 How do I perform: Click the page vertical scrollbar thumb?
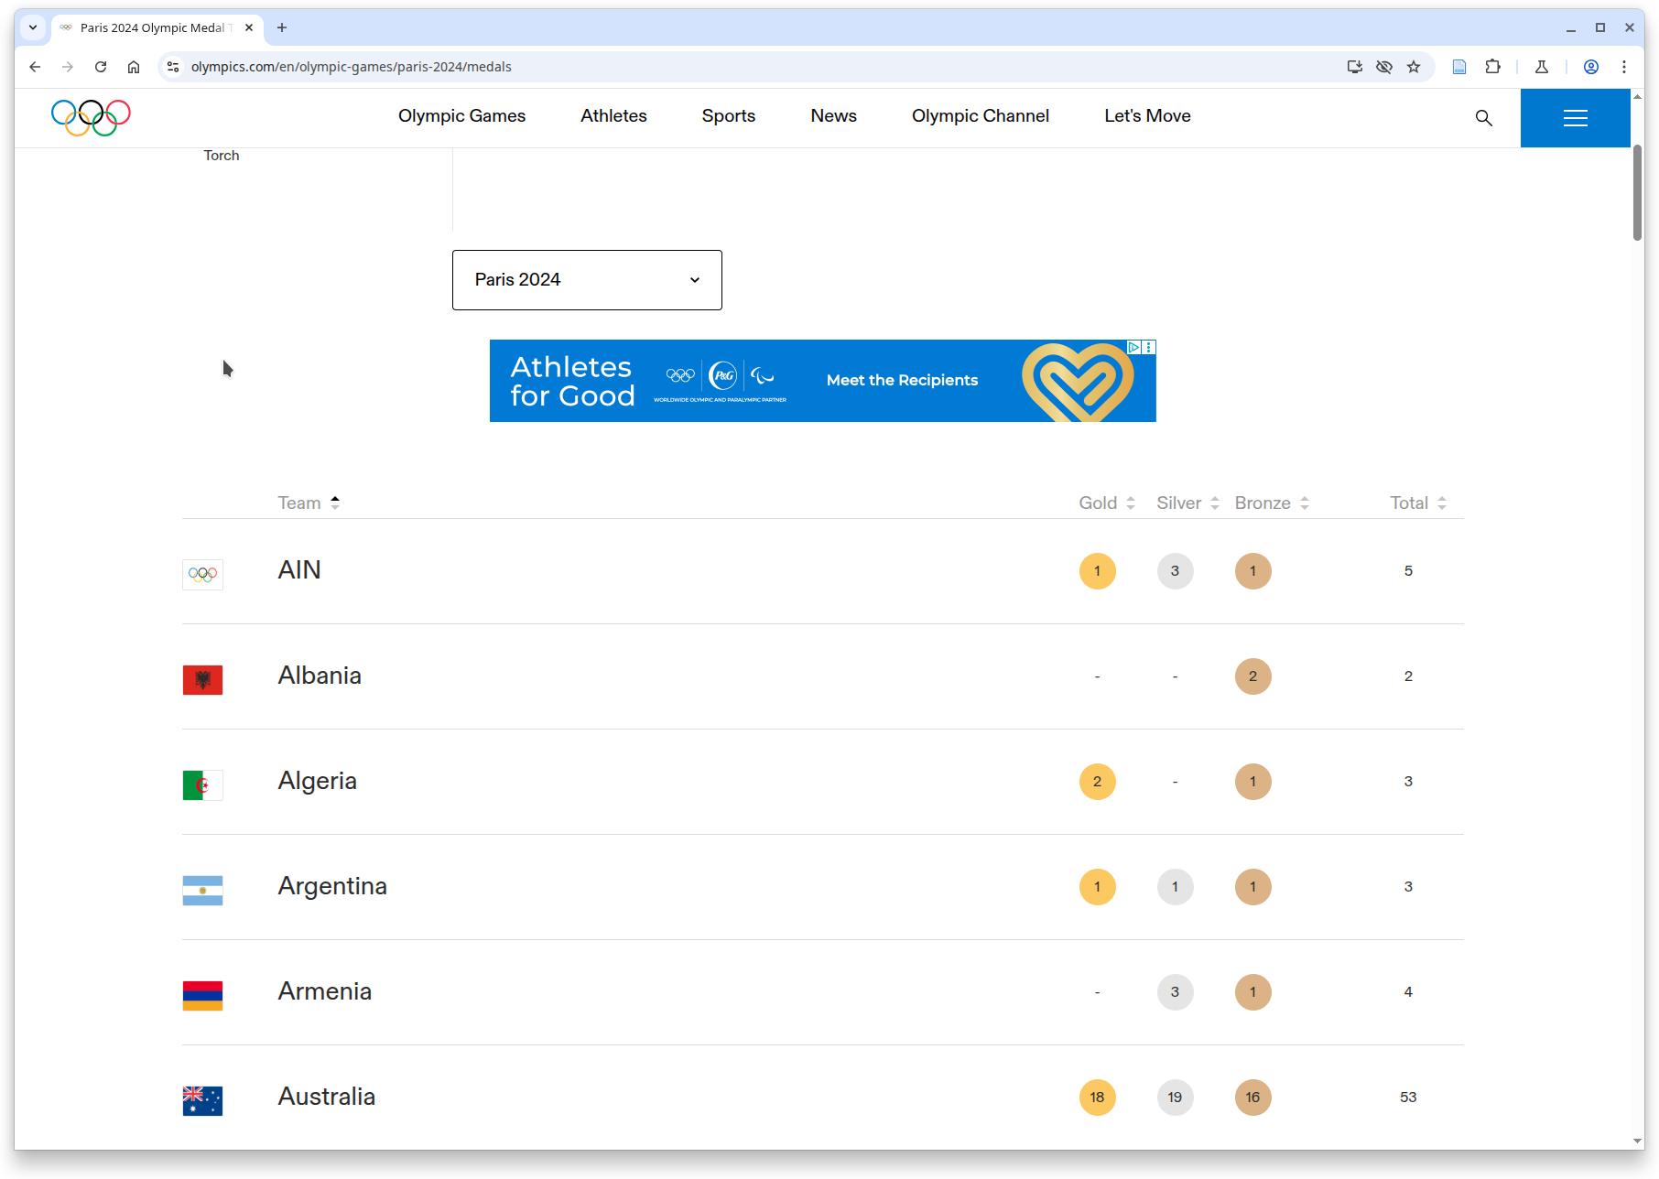click(1637, 192)
